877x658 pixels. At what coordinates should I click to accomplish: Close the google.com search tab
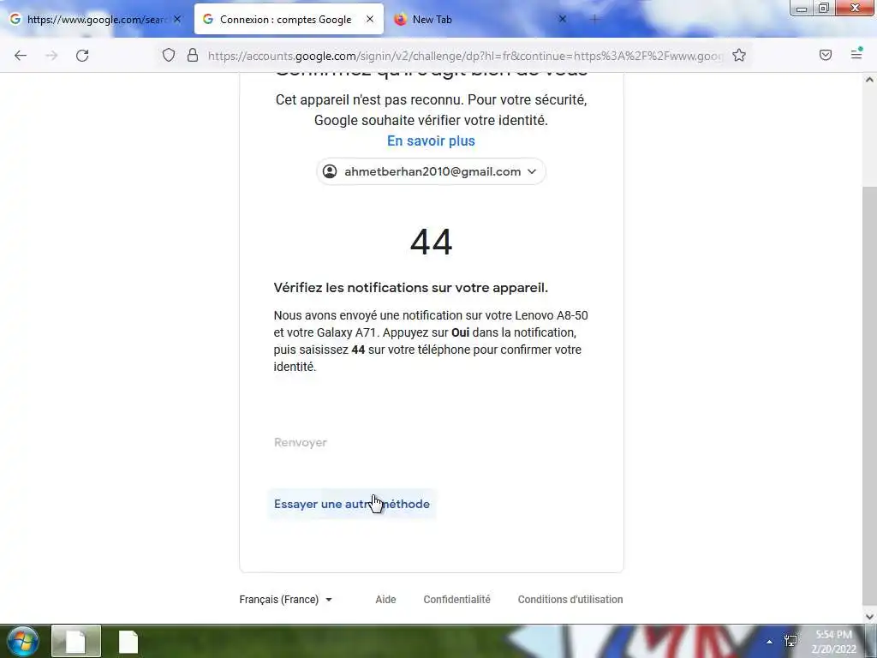(x=177, y=19)
